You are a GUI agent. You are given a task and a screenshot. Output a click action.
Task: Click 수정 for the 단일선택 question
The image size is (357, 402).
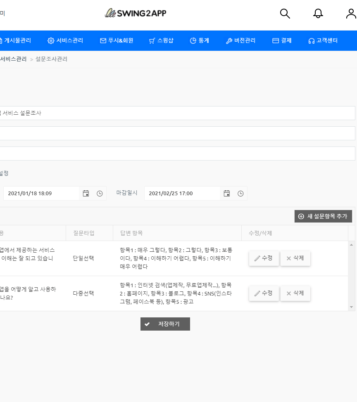point(264,258)
